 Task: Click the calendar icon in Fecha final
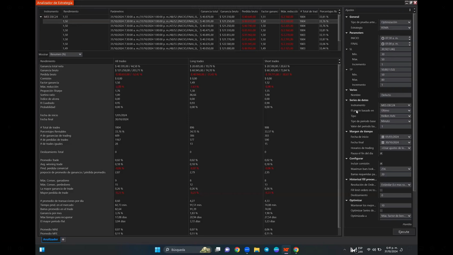[x=383, y=142]
